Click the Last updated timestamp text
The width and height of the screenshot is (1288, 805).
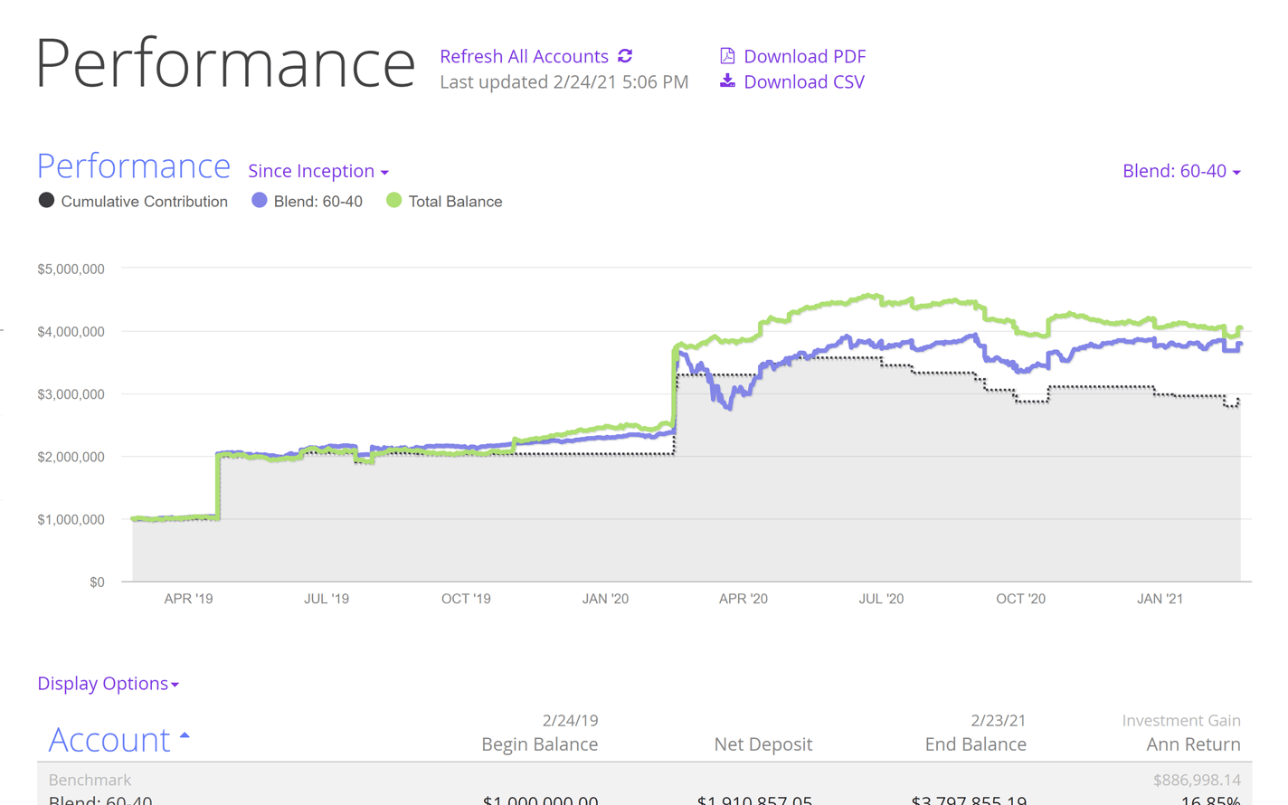(x=564, y=81)
